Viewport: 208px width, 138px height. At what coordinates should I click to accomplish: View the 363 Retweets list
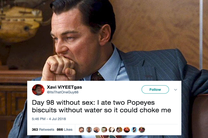[x=43, y=129]
